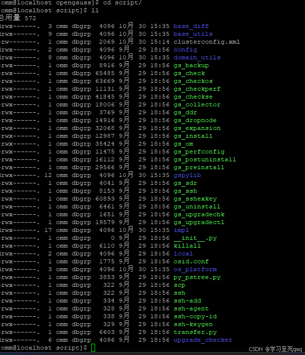This screenshot has width=305, height=355.
Task: Select the gs_sshexkey script name
Action: click(195, 199)
